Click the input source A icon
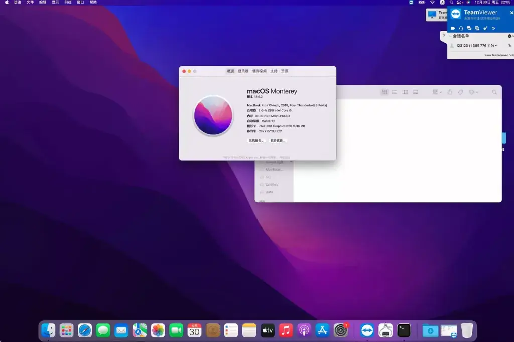 (x=442, y=3)
